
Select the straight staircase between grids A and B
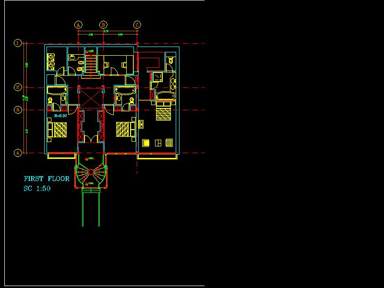(91, 65)
